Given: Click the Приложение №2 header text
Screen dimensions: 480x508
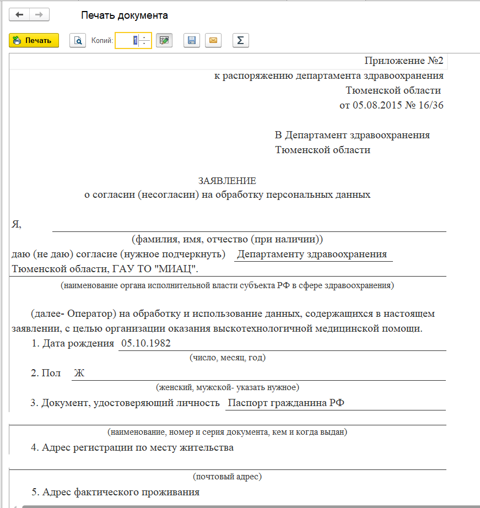Looking at the screenshot, I should click(x=403, y=61).
